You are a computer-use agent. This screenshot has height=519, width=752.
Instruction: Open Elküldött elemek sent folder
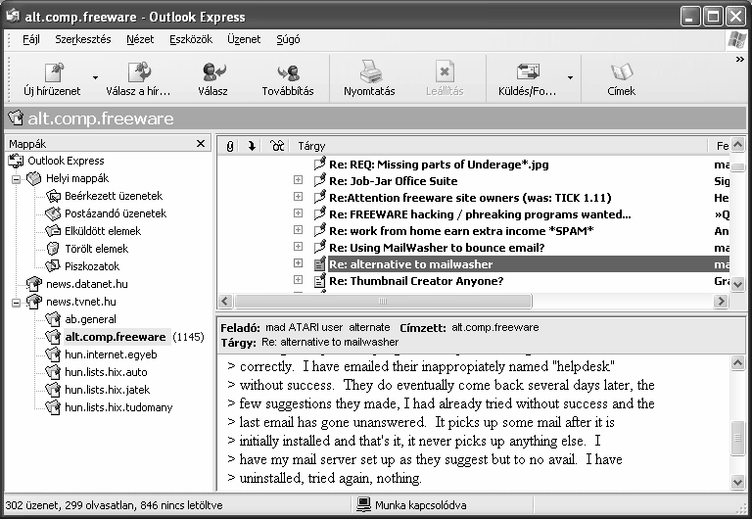[103, 231]
